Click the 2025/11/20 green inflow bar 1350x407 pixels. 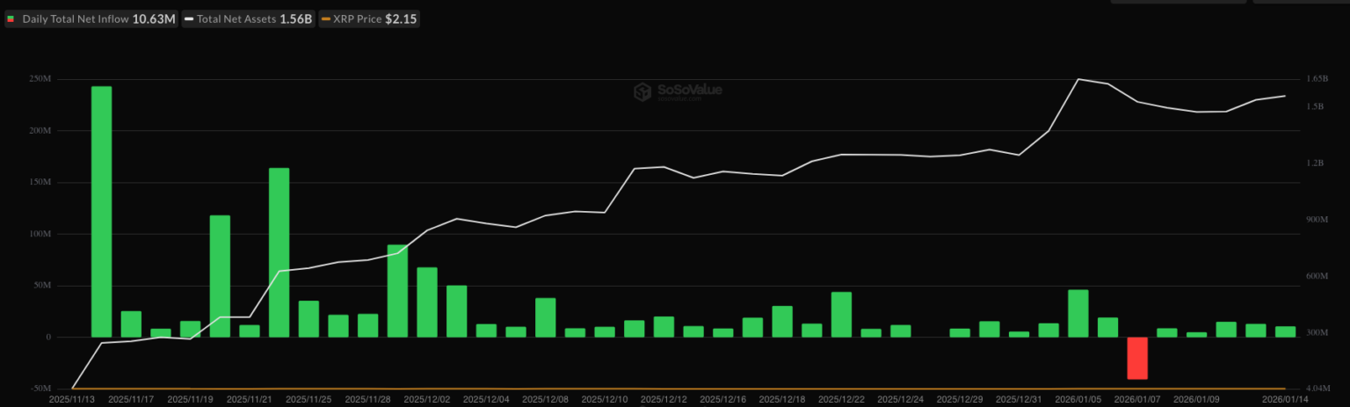220,276
